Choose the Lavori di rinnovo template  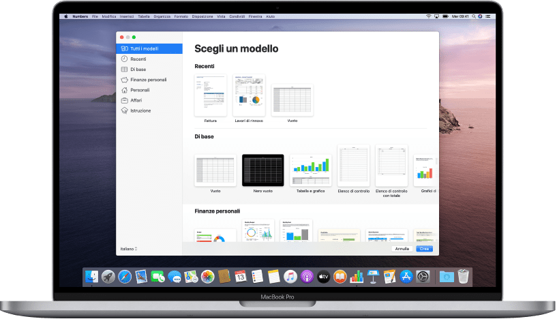coord(249,95)
